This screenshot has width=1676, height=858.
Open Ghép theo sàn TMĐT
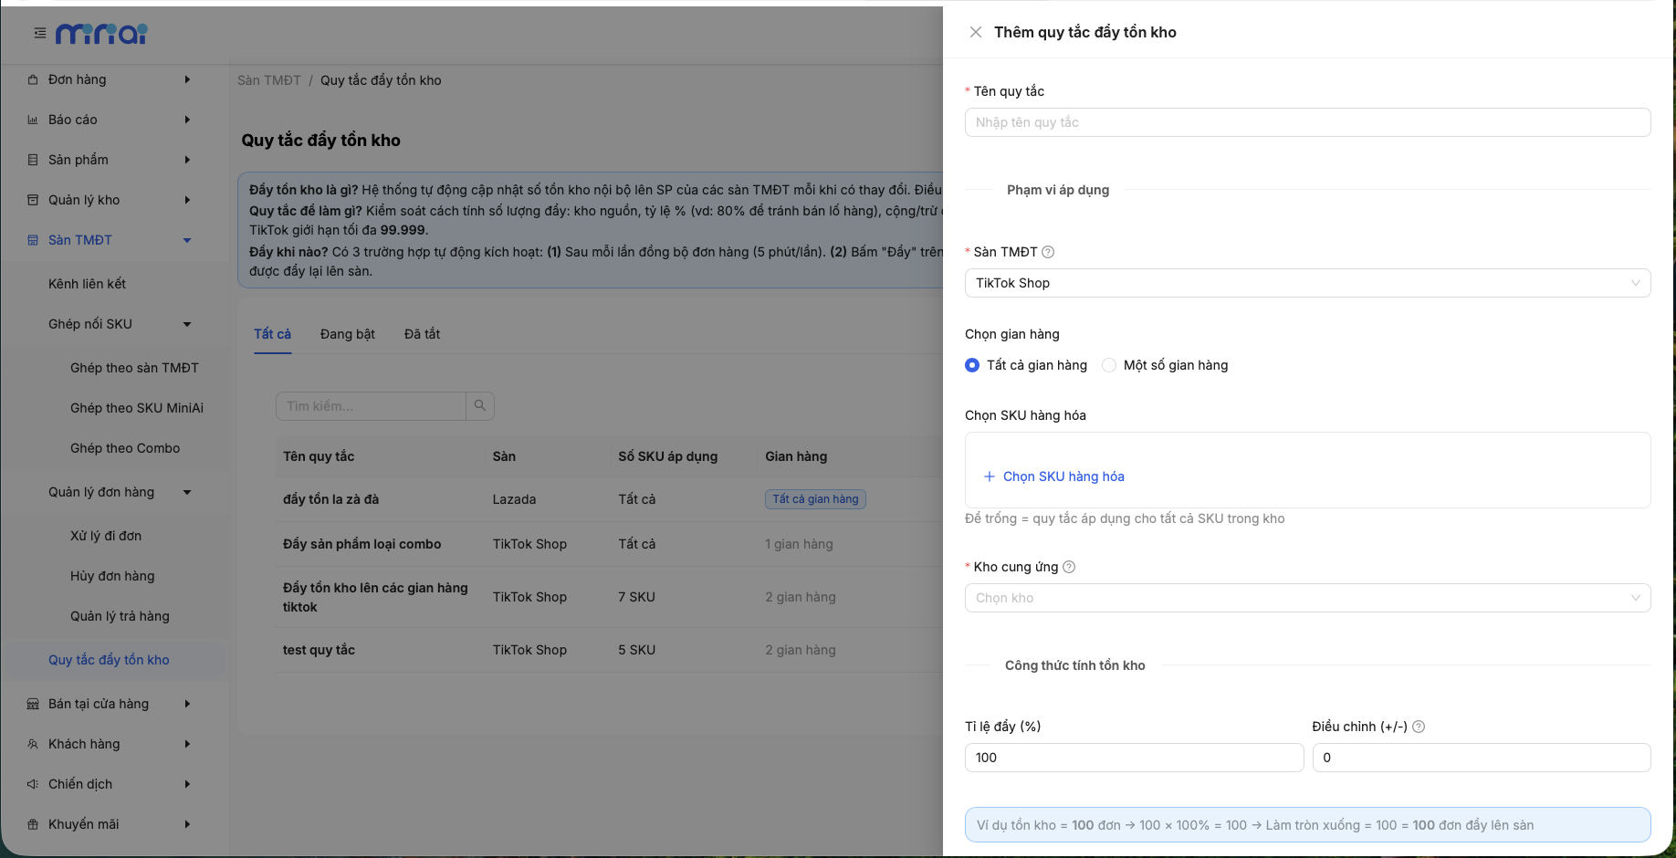pyautogui.click(x=134, y=368)
